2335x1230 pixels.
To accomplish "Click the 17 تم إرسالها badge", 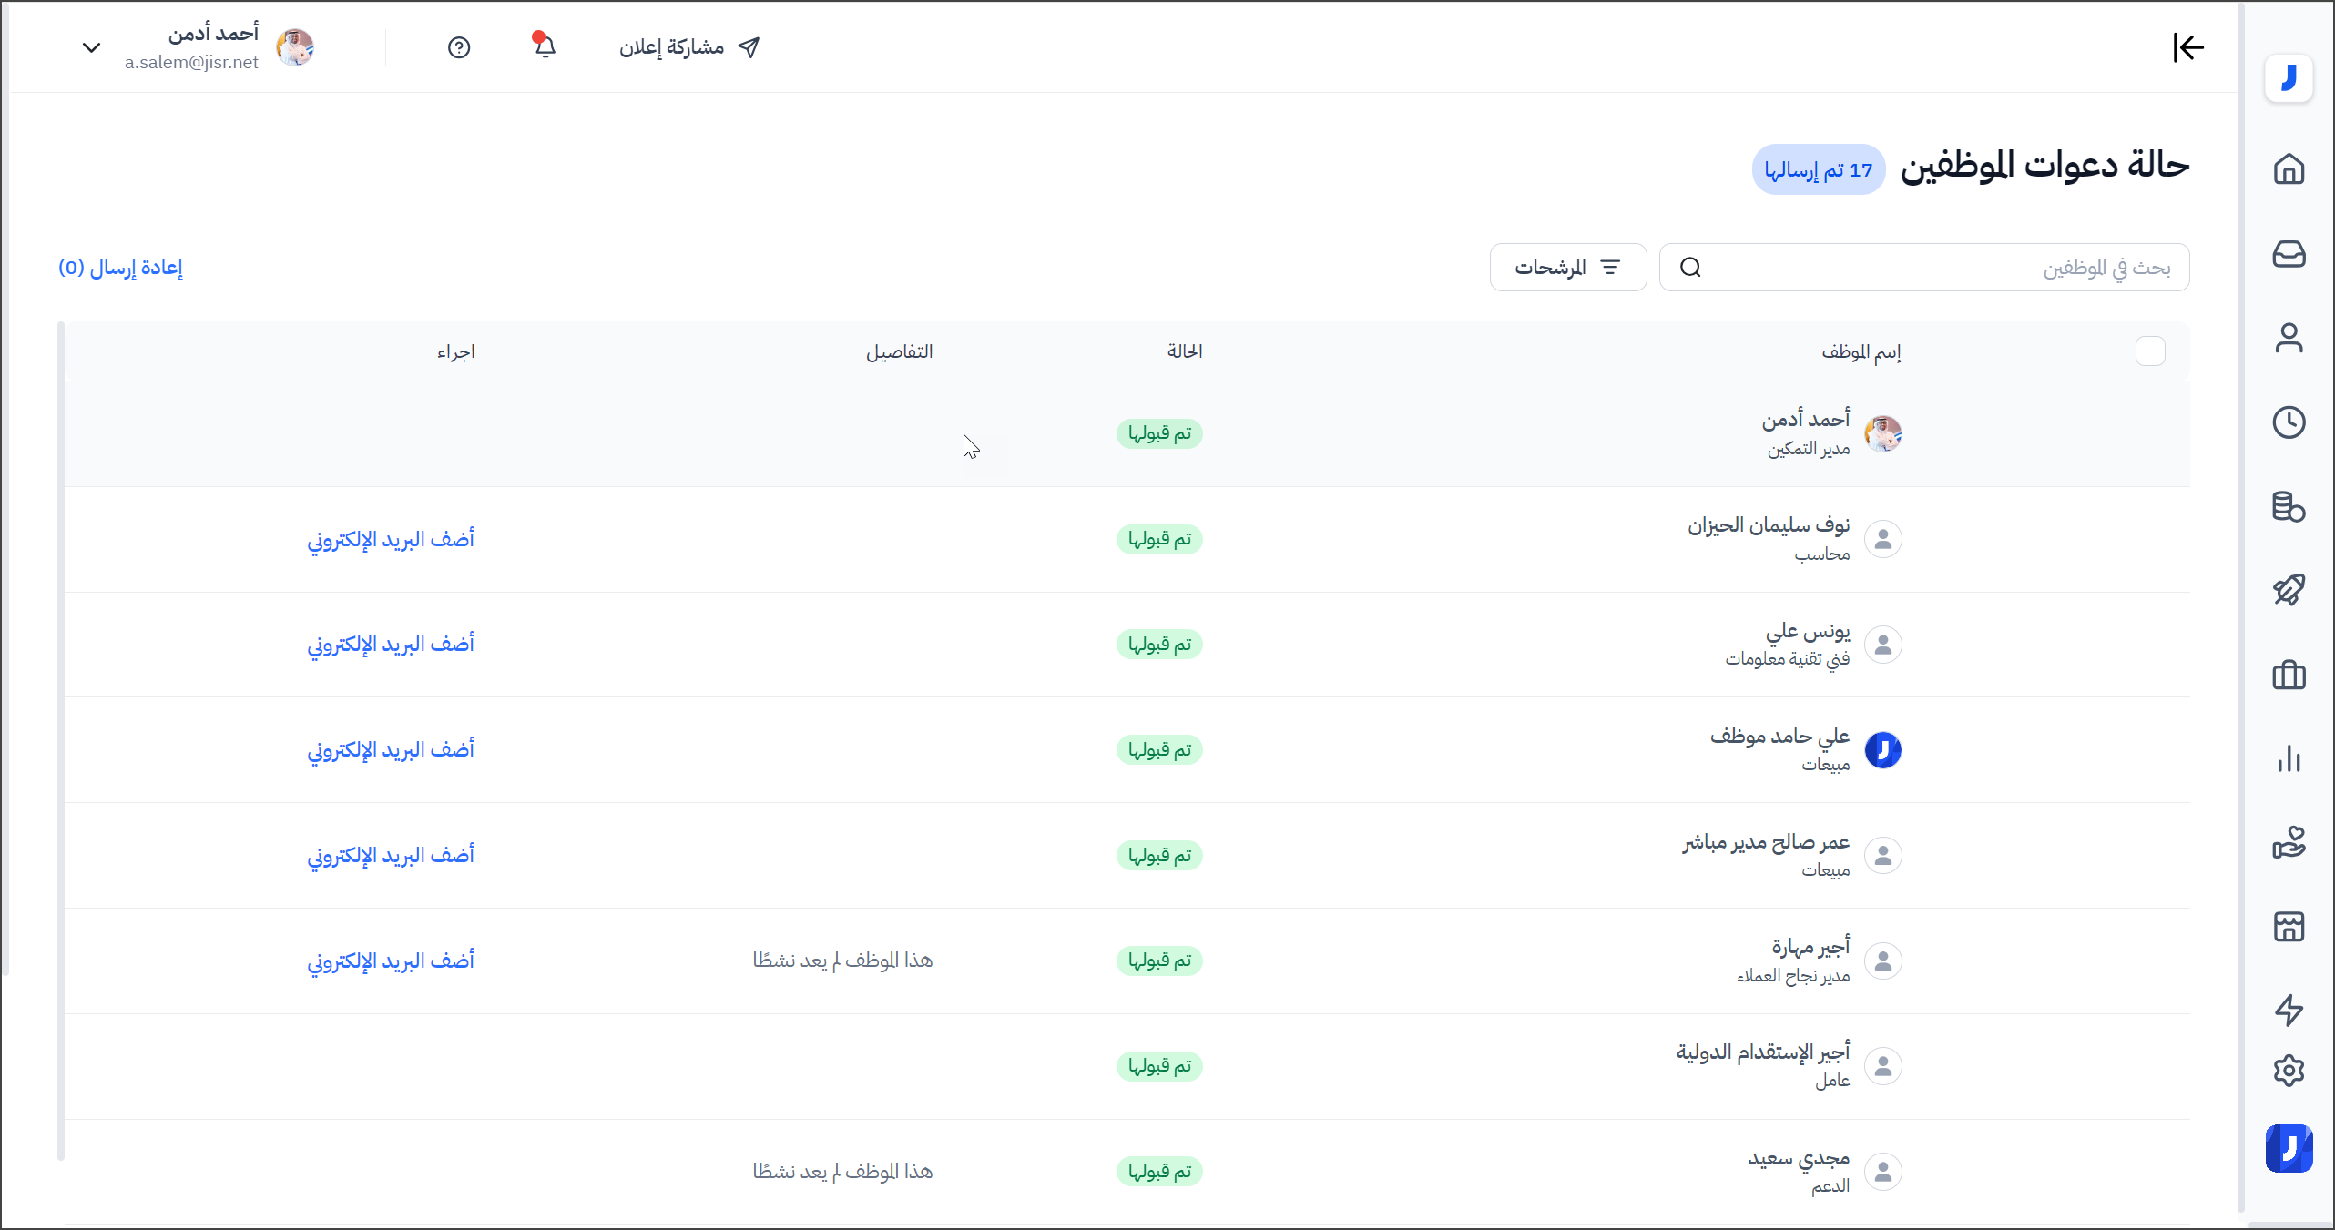I will 1818,170.
